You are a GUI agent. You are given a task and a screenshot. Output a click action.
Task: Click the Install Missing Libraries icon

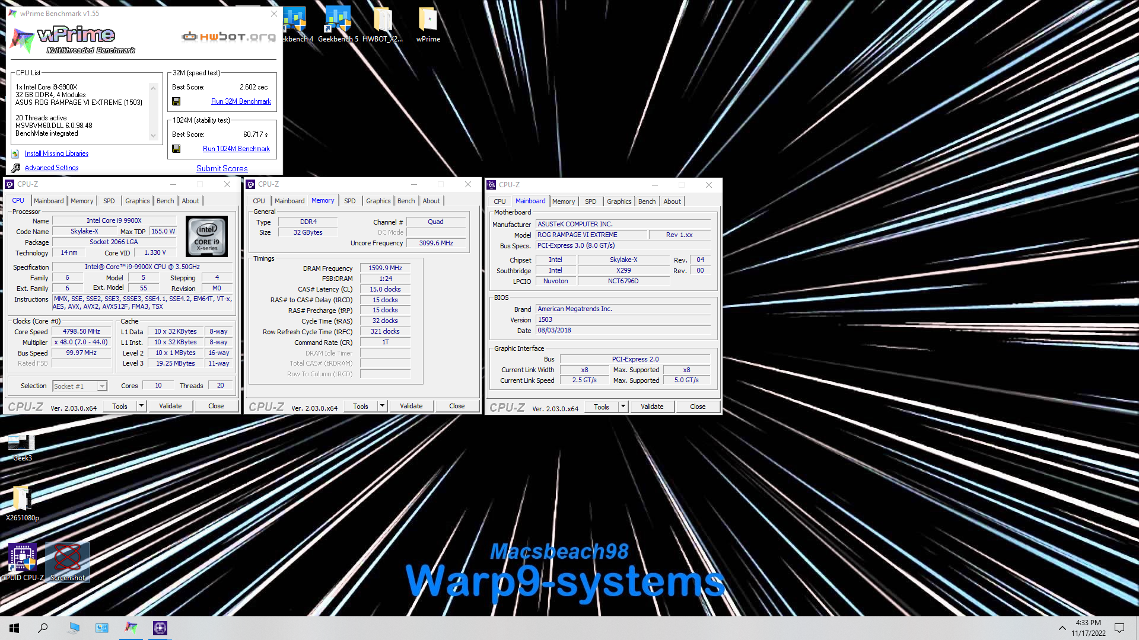15,154
